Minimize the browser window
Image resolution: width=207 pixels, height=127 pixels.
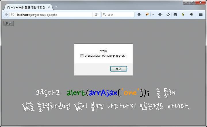(186, 2)
